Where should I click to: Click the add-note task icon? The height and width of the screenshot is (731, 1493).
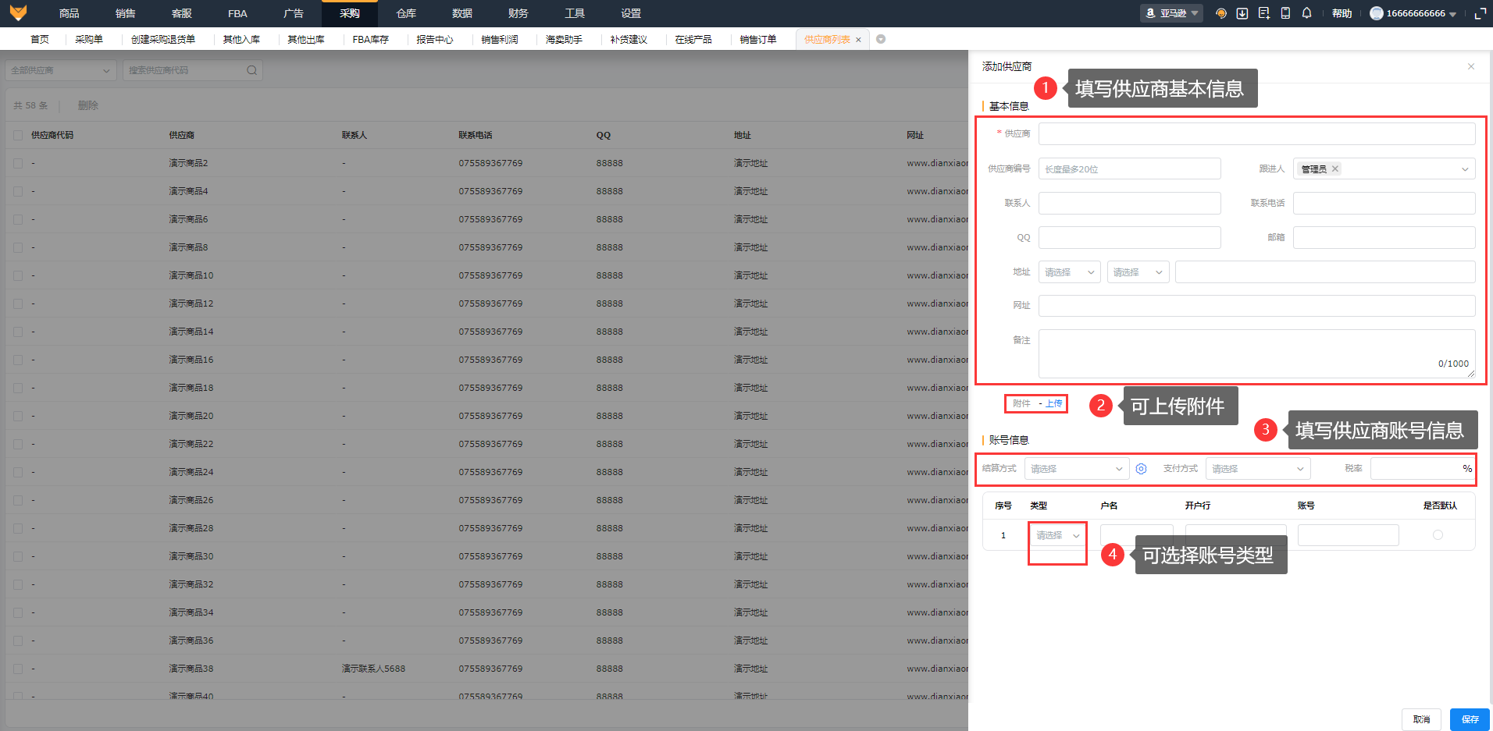coord(1264,13)
